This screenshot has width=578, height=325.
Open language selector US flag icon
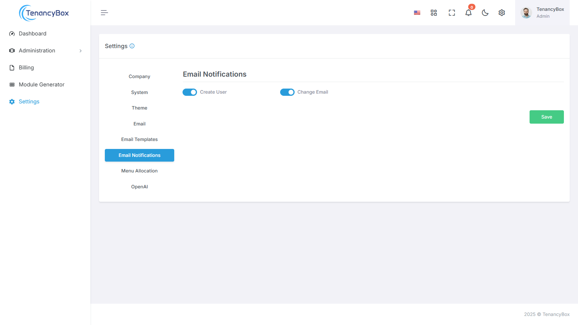point(417,13)
